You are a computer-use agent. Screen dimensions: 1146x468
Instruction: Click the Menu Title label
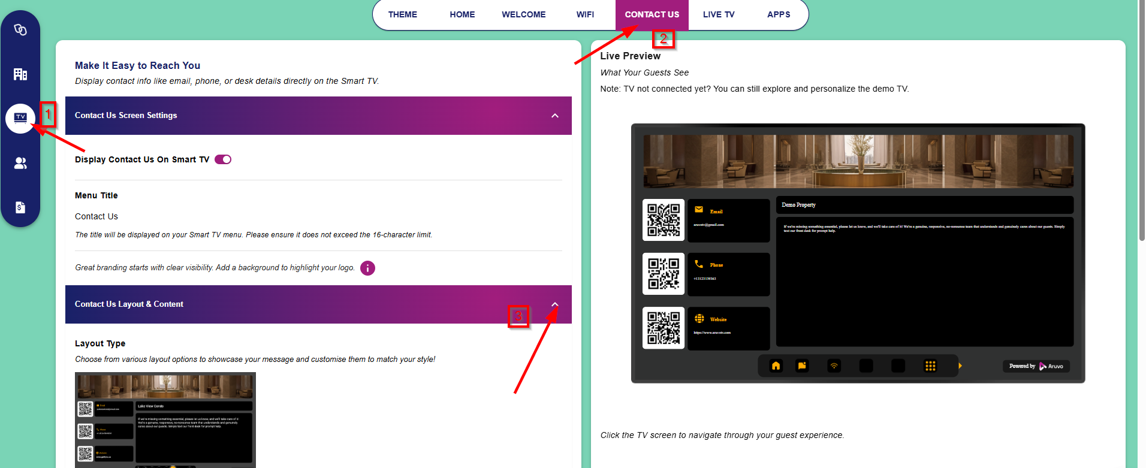[96, 195]
